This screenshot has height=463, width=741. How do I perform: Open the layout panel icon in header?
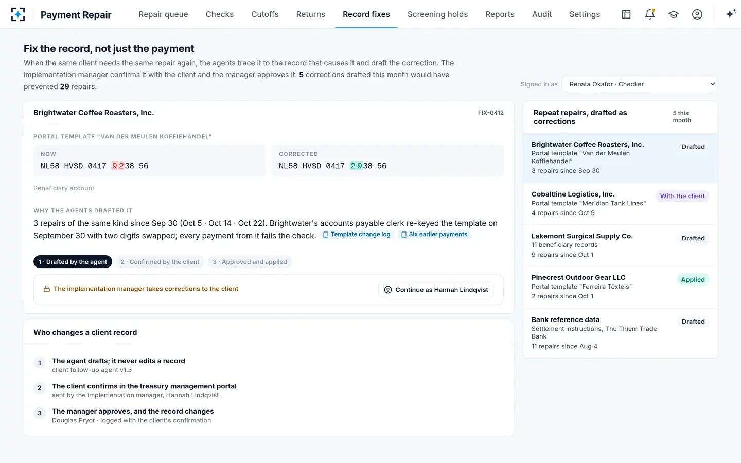coord(626,14)
